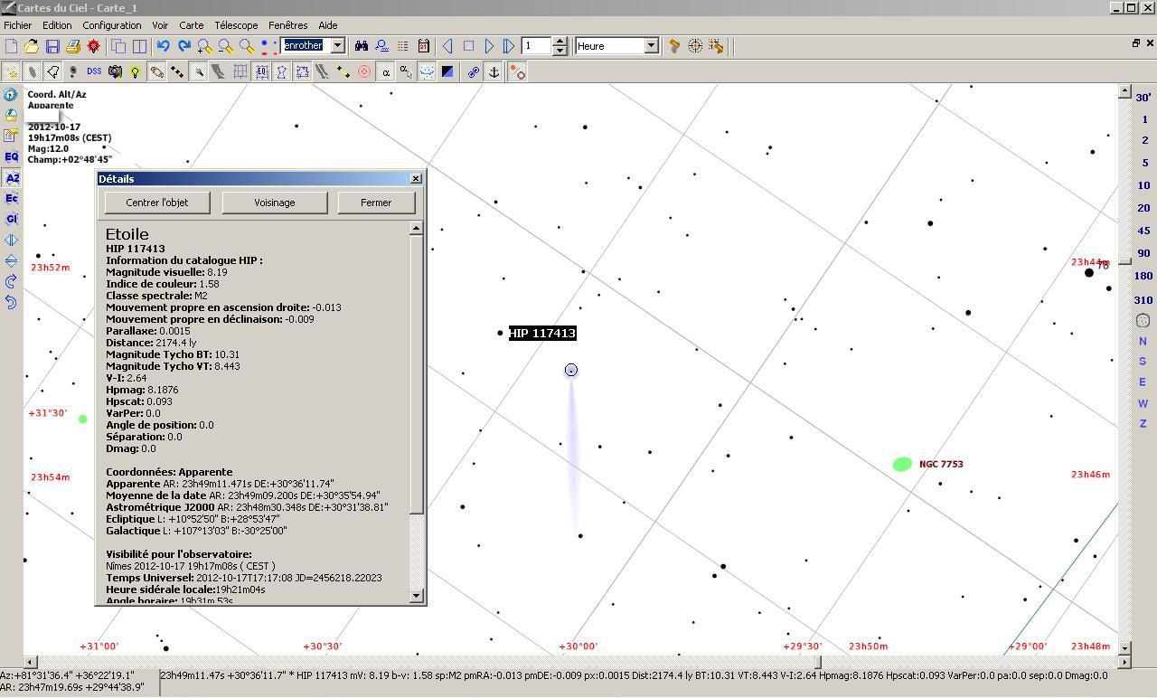Viewport: 1157px width, 698px height.
Task: Open the Configuration menu
Action: click(111, 25)
